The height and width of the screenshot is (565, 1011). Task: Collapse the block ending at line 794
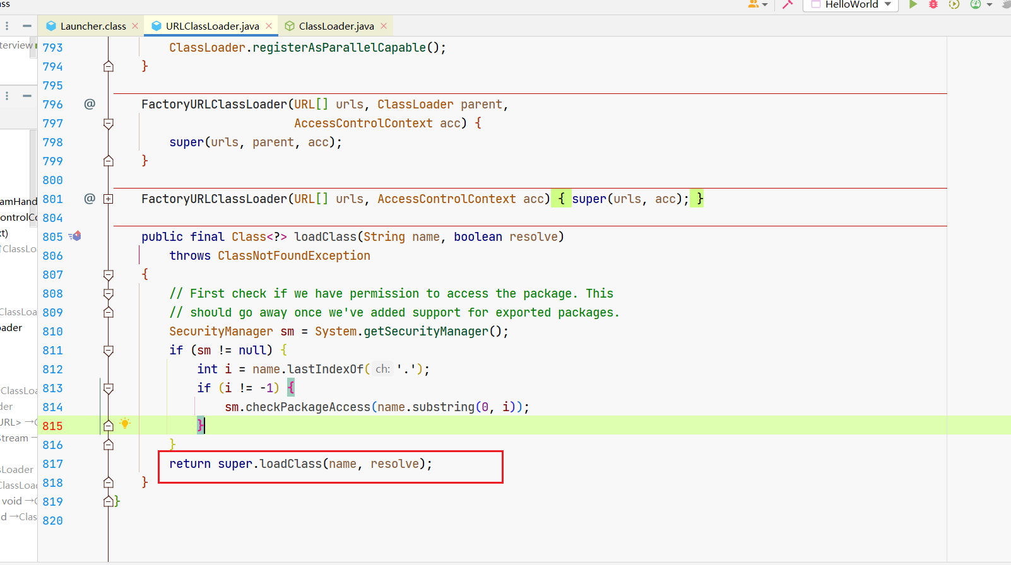[109, 66]
